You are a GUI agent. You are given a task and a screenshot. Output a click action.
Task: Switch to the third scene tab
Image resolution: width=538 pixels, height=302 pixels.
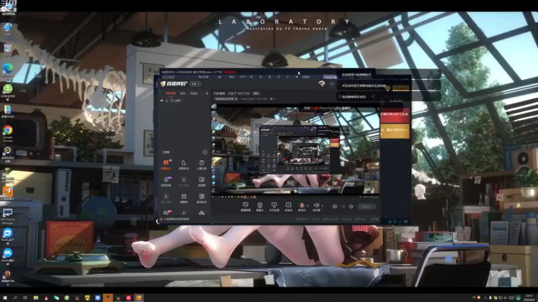[194, 93]
